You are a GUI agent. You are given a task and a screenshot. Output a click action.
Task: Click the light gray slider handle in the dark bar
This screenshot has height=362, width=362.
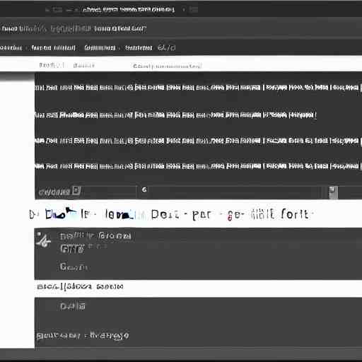(x=333, y=192)
